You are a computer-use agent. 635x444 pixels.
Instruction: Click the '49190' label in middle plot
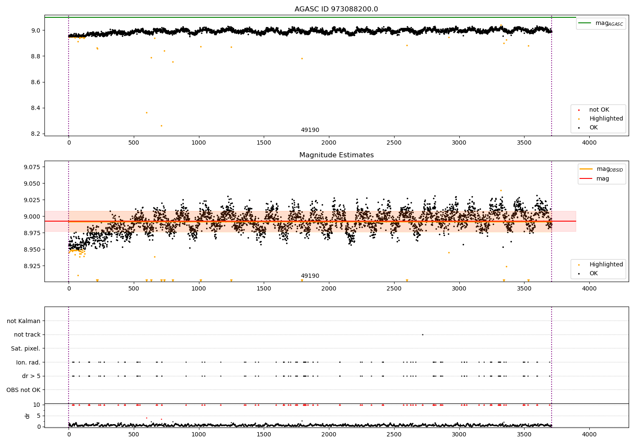point(310,276)
